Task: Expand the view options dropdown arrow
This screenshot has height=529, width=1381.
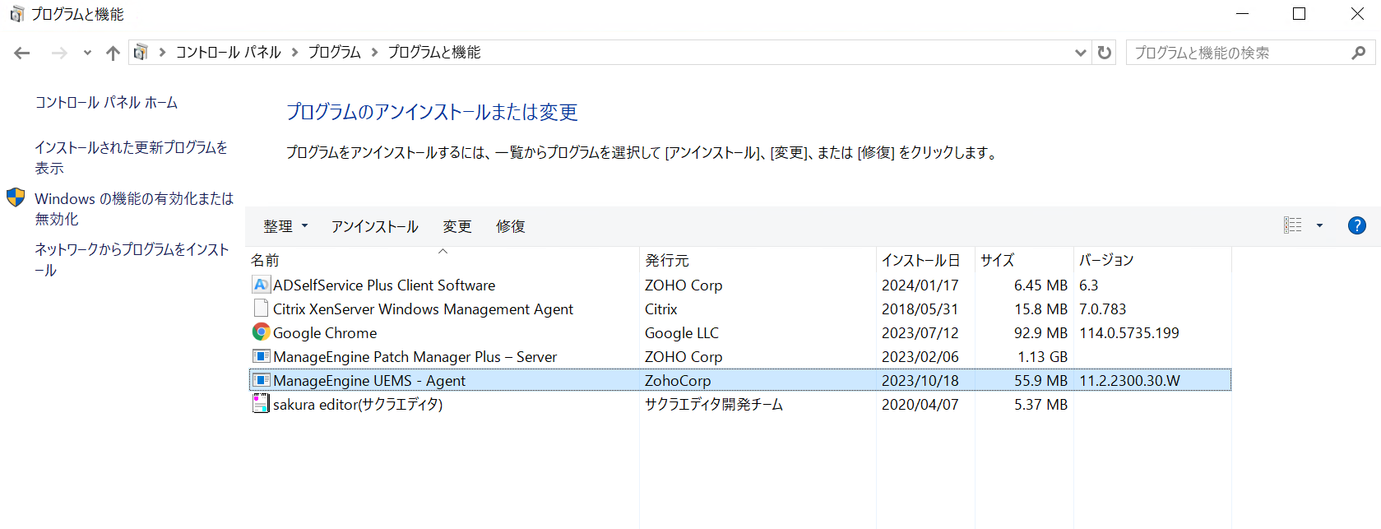Action: pyautogui.click(x=1319, y=225)
